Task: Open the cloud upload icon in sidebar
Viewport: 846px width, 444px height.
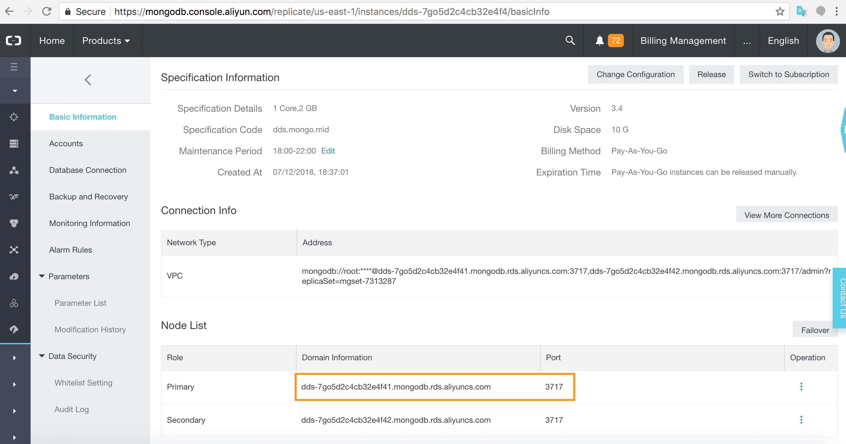Action: tap(14, 329)
